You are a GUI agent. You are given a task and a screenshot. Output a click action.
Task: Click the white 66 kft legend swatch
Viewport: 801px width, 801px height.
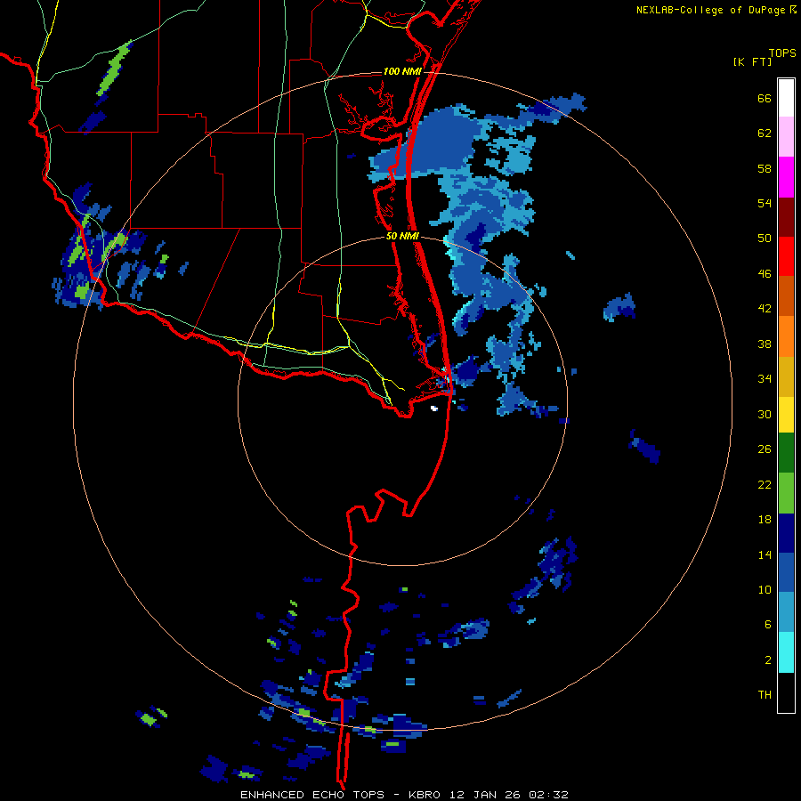(x=786, y=98)
